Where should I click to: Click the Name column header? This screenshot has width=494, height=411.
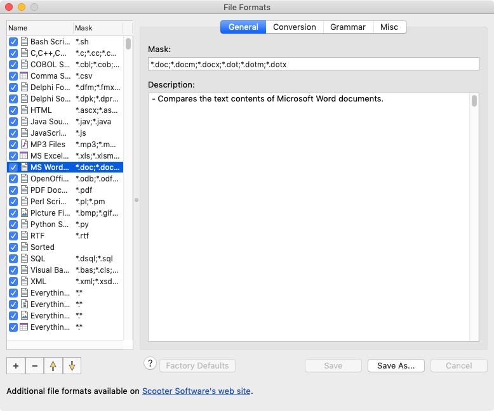tap(39, 28)
